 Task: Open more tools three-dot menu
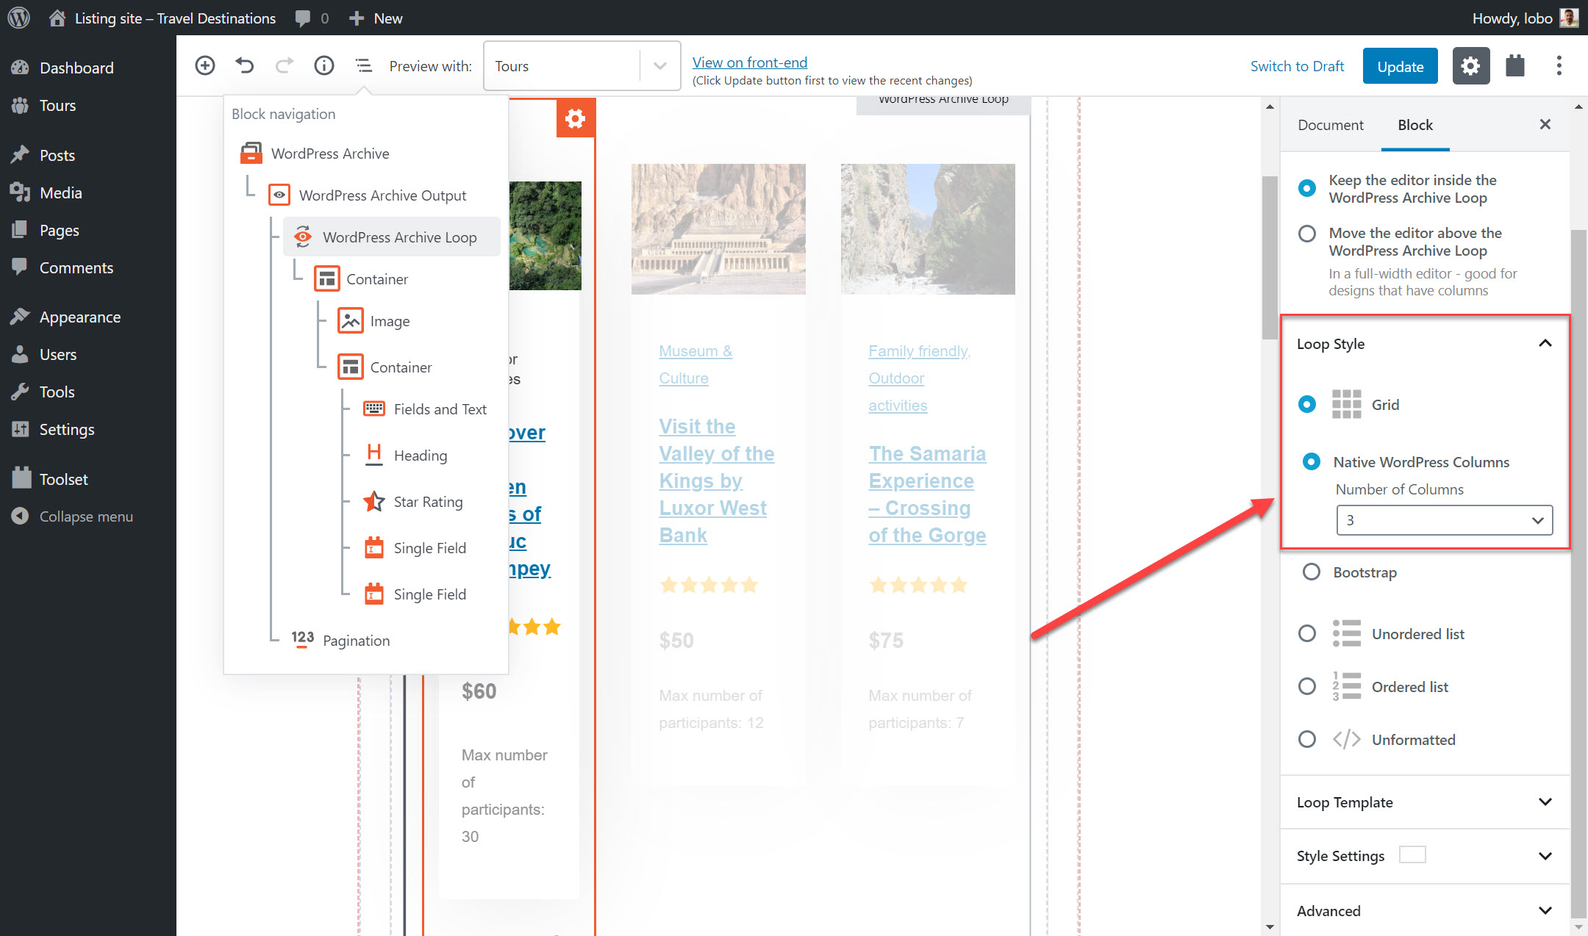[1559, 65]
